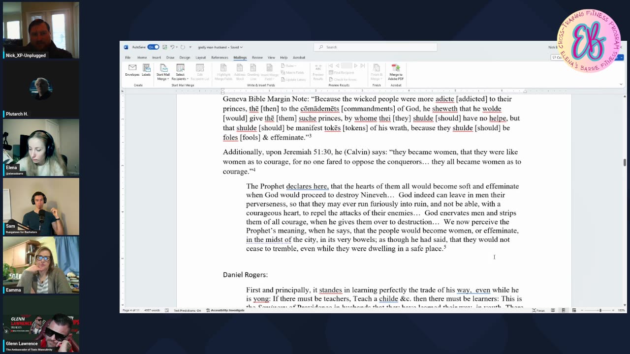Viewport: 630px width, 354px height.
Task: Click Find Recipient button
Action: click(341, 73)
